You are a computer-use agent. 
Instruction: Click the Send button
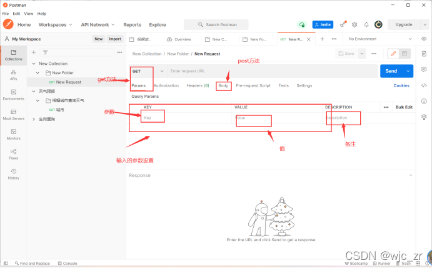(x=391, y=71)
